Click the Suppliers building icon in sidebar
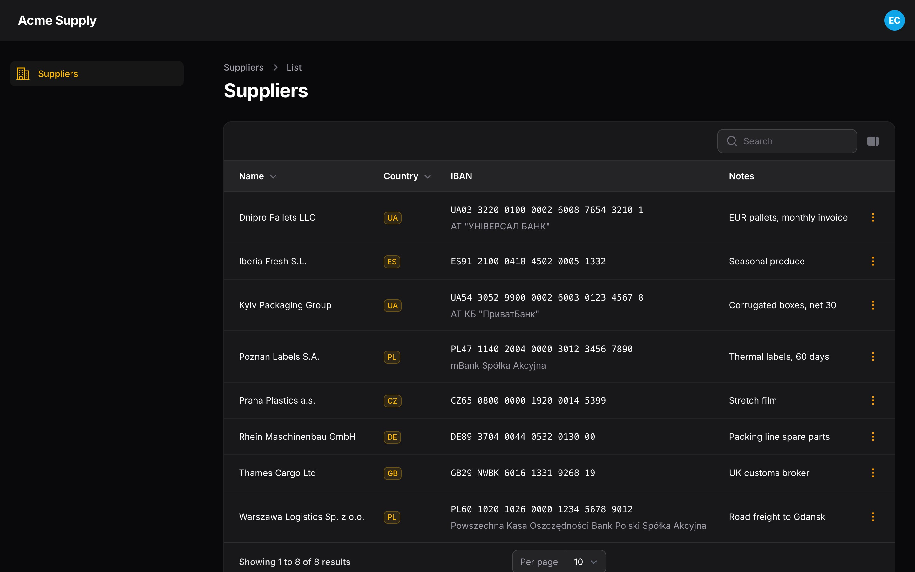 (x=23, y=74)
